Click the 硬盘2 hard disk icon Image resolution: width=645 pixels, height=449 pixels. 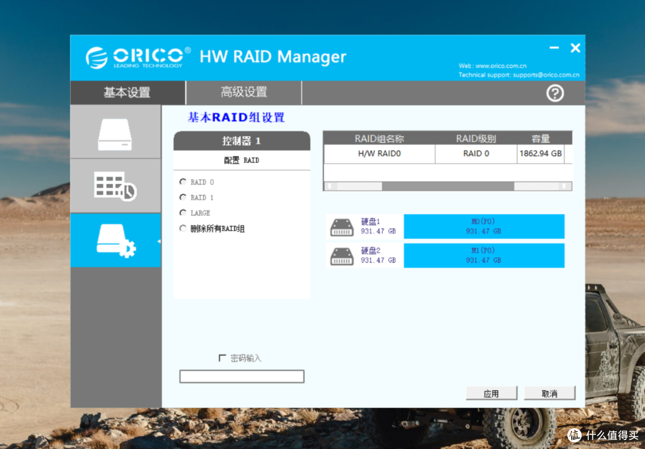click(342, 257)
